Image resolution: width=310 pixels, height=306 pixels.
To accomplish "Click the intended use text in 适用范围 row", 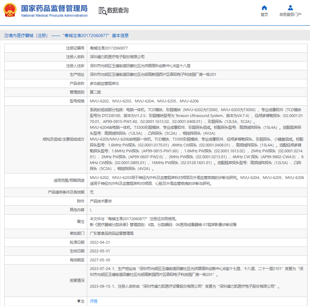I will pyautogui.click(x=197, y=181).
